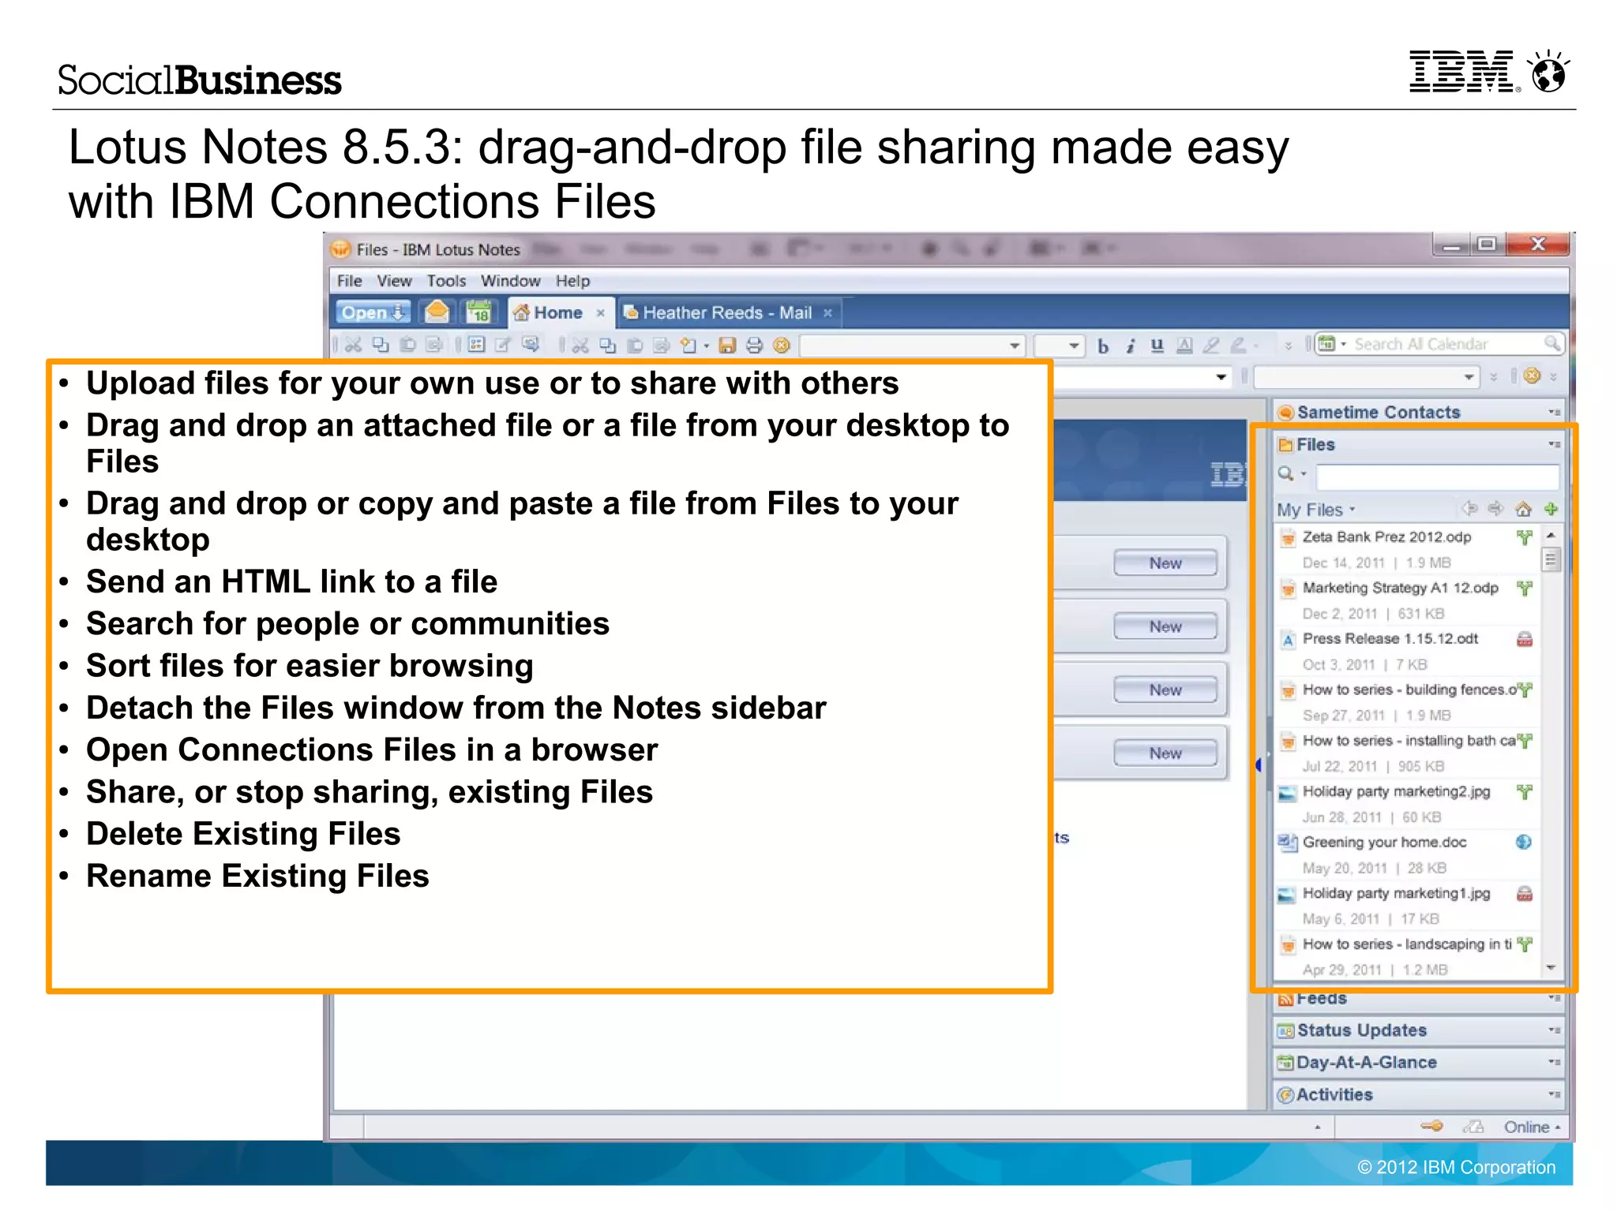
Task: Select Greening your home.doc file
Action: pos(1407,854)
